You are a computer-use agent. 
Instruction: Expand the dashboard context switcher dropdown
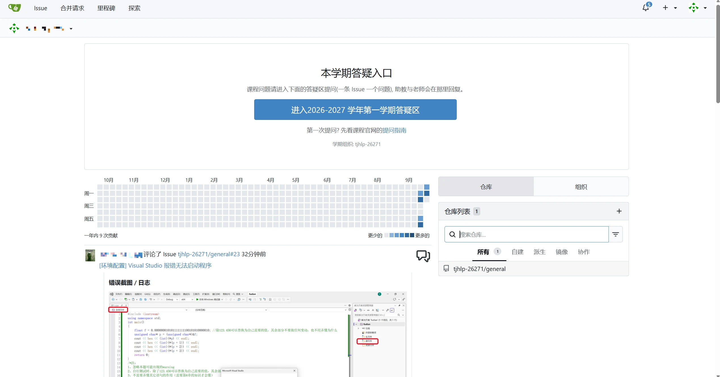(71, 29)
